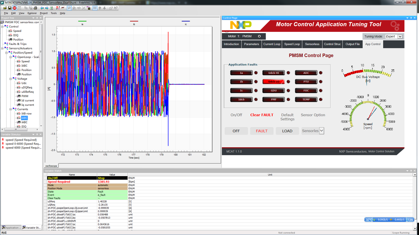The height and width of the screenshot is (235, 419).
Task: Switch to the Output File tab
Action: 352,44
